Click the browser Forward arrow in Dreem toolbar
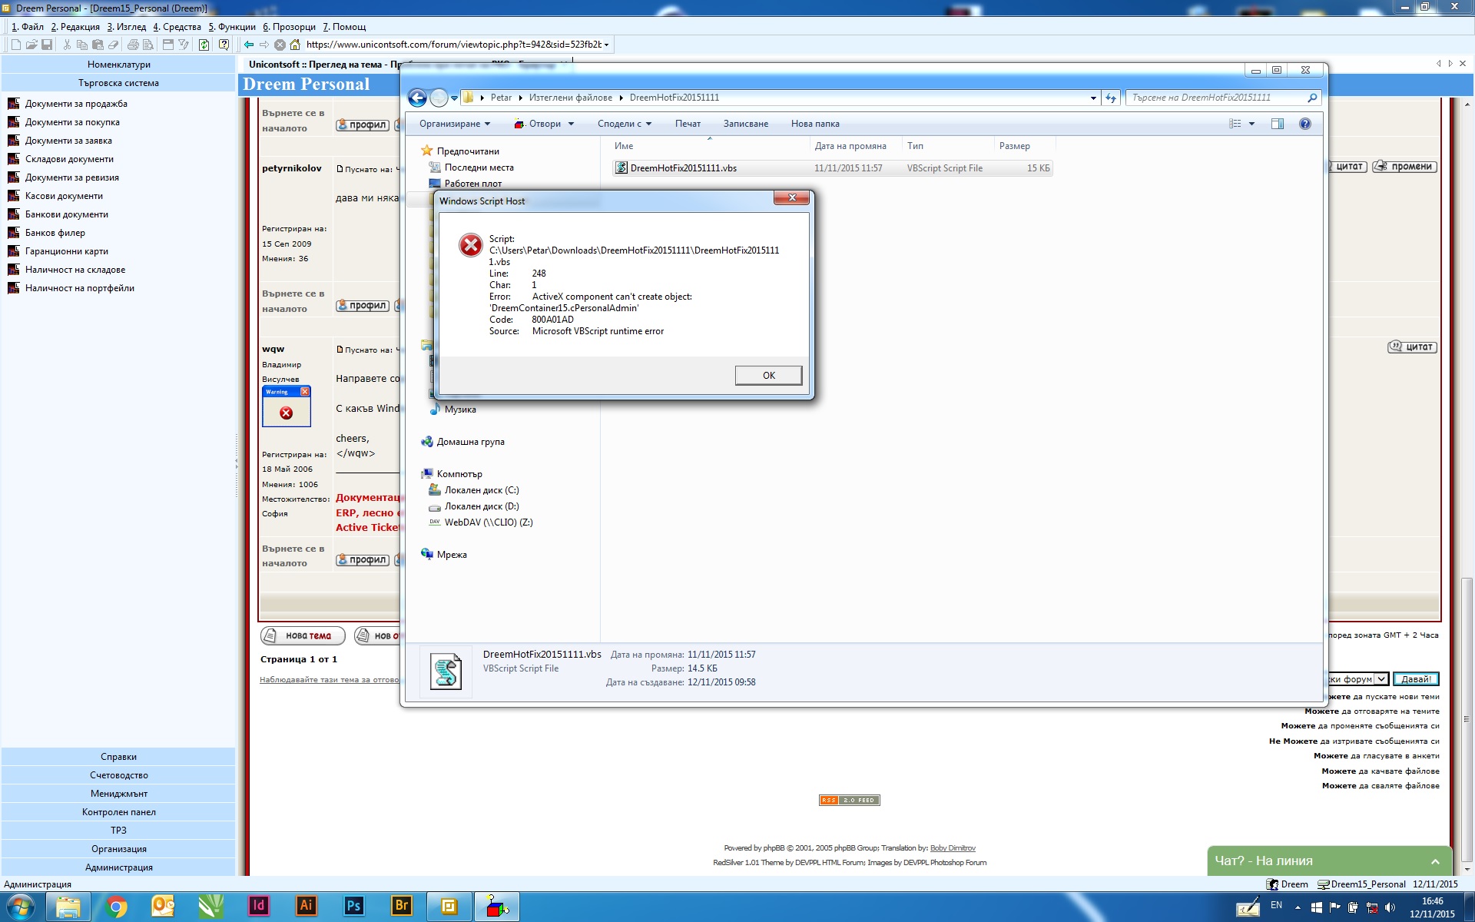Viewport: 1475px width, 922px height. (x=264, y=45)
